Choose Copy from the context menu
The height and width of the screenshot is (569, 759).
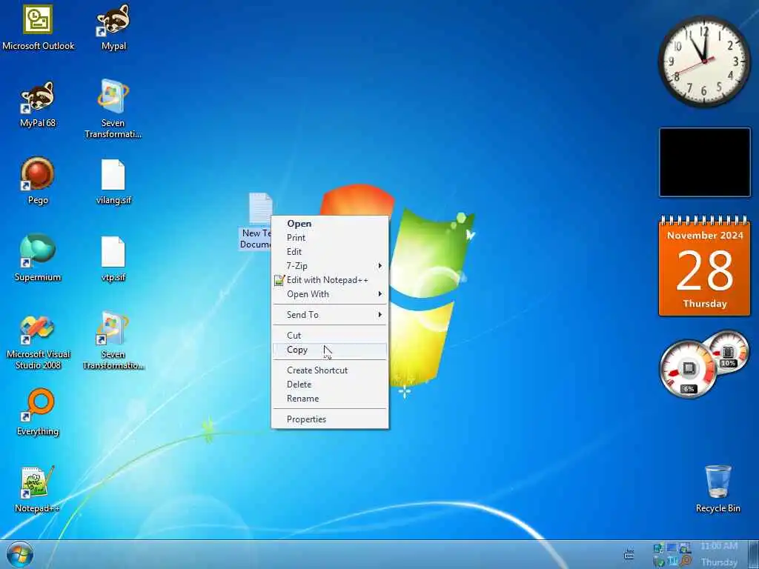330,350
